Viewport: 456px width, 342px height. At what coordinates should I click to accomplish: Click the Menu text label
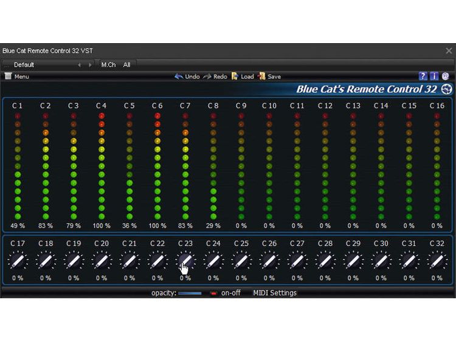click(22, 77)
